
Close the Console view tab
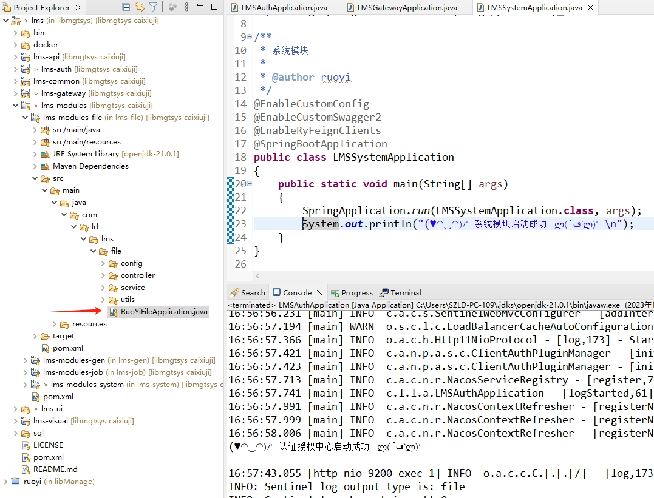pos(319,292)
